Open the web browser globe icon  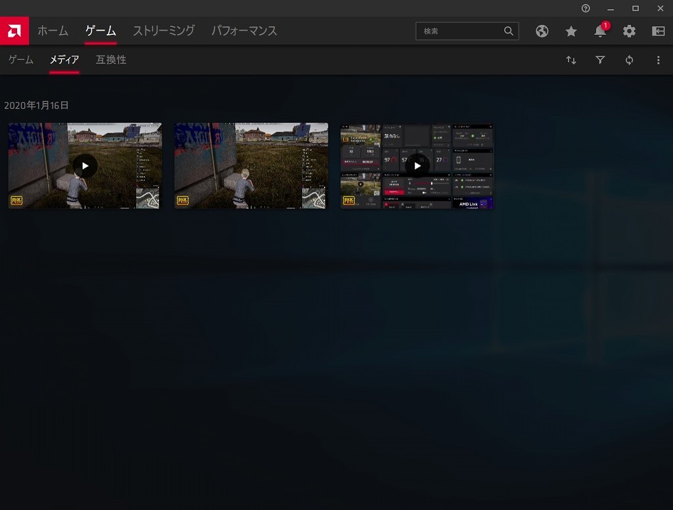[x=542, y=31]
